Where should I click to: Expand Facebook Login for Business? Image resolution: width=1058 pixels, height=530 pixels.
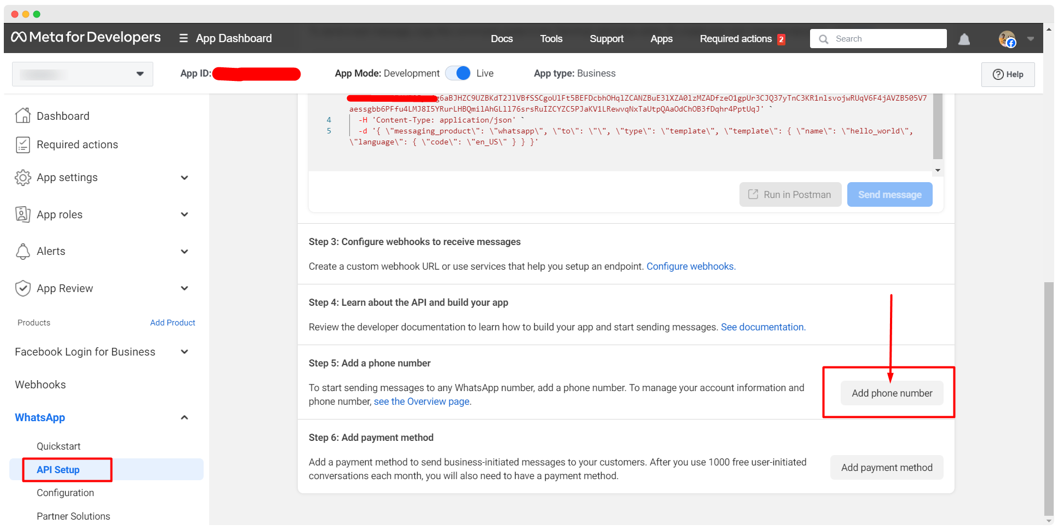tap(184, 352)
